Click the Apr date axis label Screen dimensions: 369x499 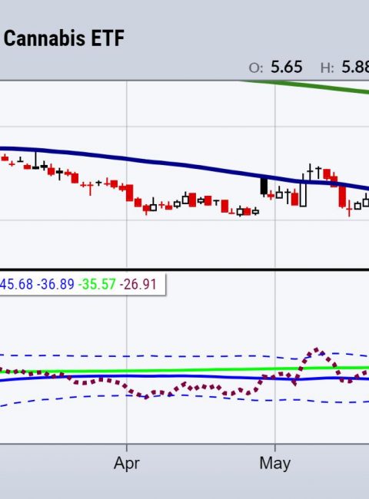click(x=127, y=463)
